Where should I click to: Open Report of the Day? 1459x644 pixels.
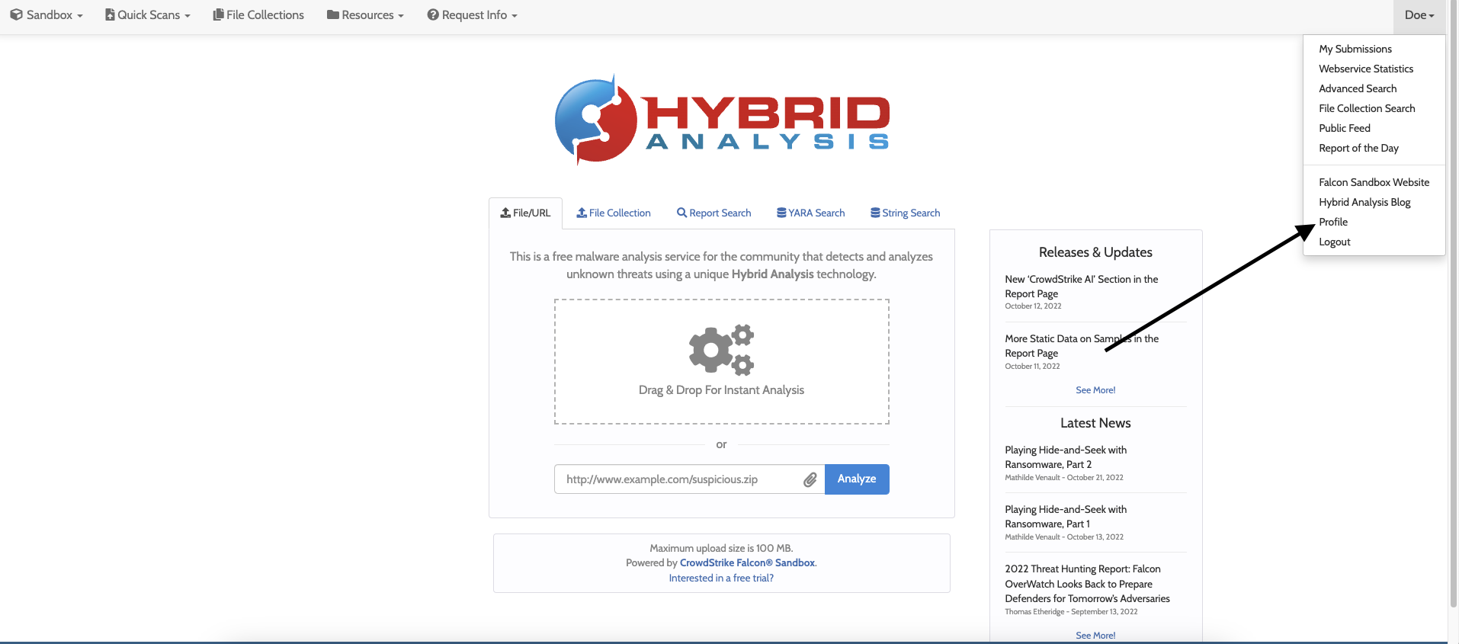pyautogui.click(x=1358, y=148)
